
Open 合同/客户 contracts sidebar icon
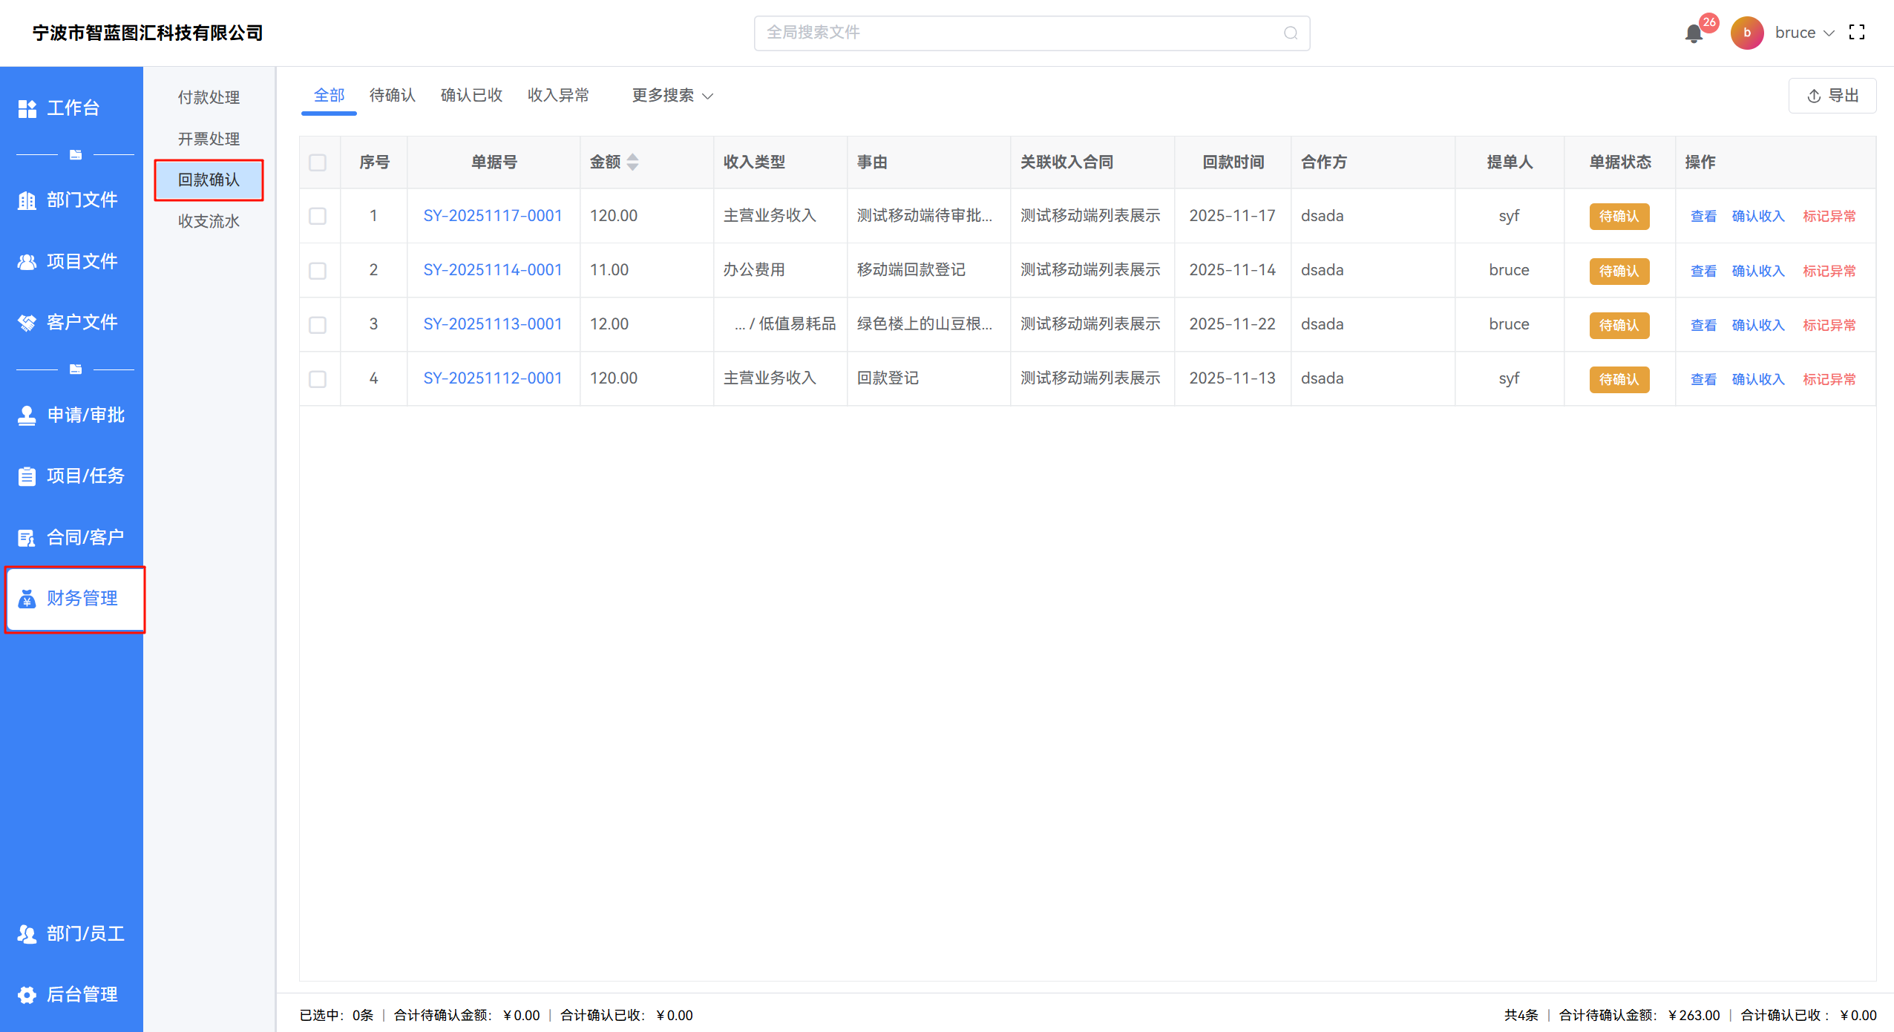[27, 538]
